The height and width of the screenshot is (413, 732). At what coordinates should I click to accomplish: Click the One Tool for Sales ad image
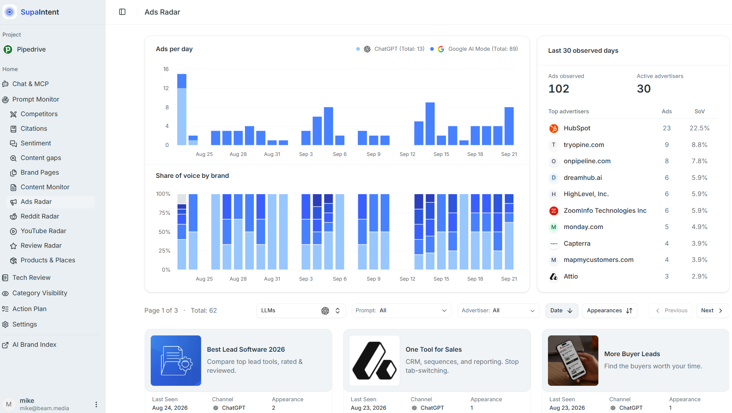(375, 361)
